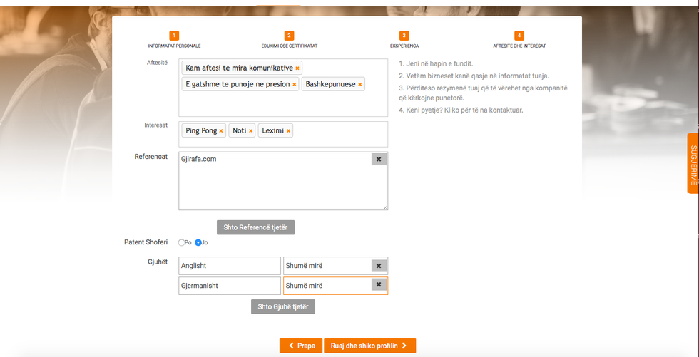The width and height of the screenshot is (699, 357).
Task: Delete the Gjermanisht language row
Action: point(379,286)
